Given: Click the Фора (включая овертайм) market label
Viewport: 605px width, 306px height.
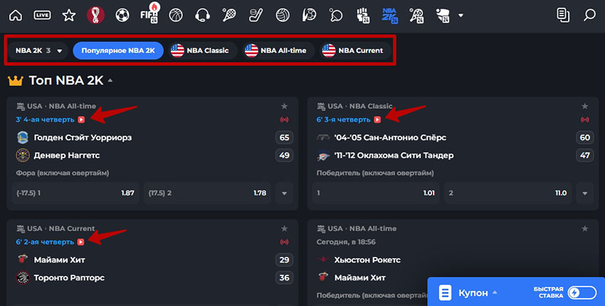Looking at the screenshot, I should [63, 173].
